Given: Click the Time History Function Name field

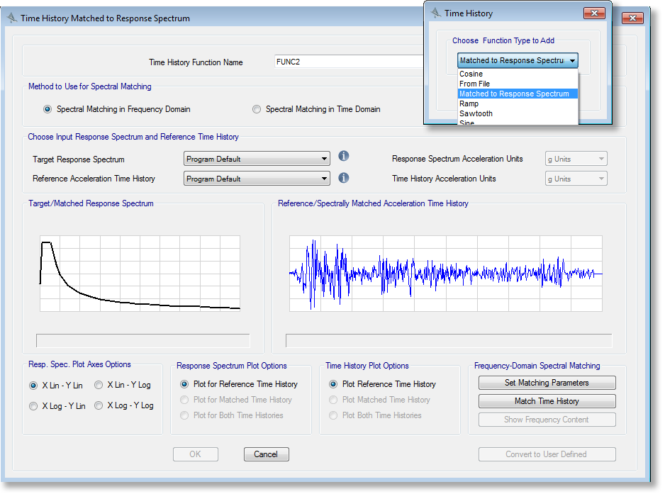Looking at the screenshot, I should (347, 62).
